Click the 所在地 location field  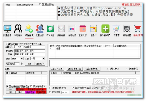pyautogui.click(x=30, y=51)
